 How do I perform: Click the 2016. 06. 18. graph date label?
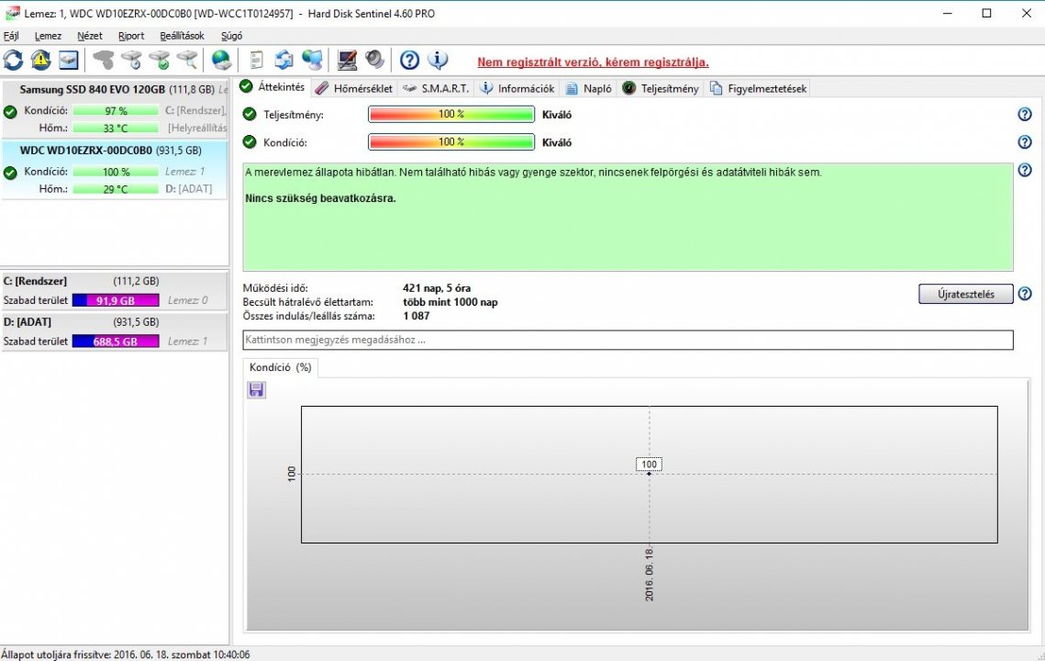(650, 575)
